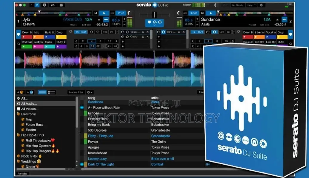Halve loop length with 1/2X on deck 1
This screenshot has height=178, width=309.
click(x=105, y=32)
